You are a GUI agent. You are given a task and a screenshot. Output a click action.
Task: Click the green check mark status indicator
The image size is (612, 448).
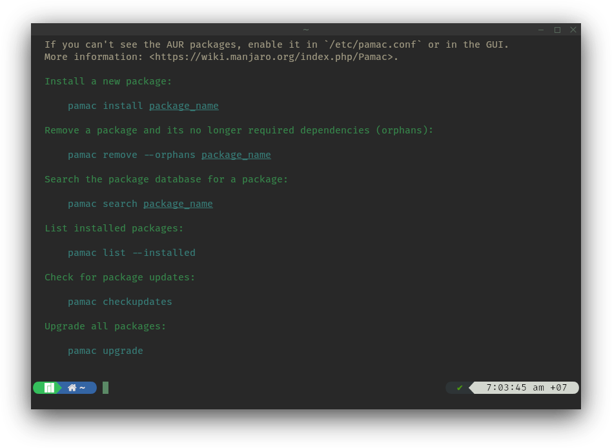pos(460,387)
